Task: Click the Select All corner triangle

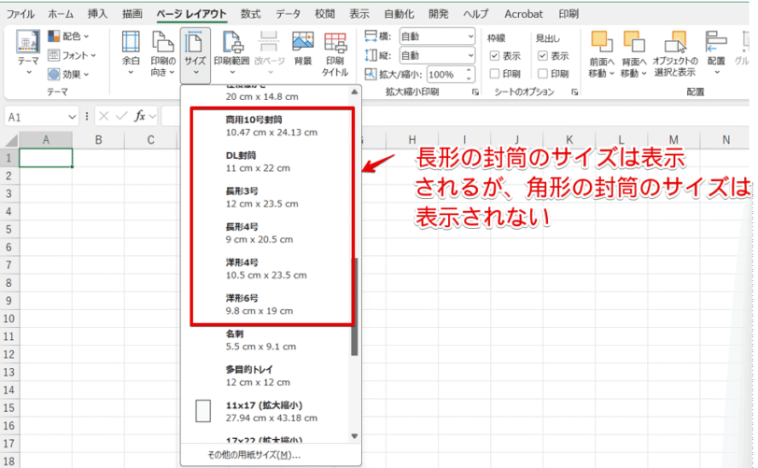Action: click(x=11, y=140)
